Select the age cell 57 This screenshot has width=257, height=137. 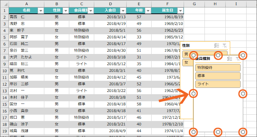[x=139, y=17]
